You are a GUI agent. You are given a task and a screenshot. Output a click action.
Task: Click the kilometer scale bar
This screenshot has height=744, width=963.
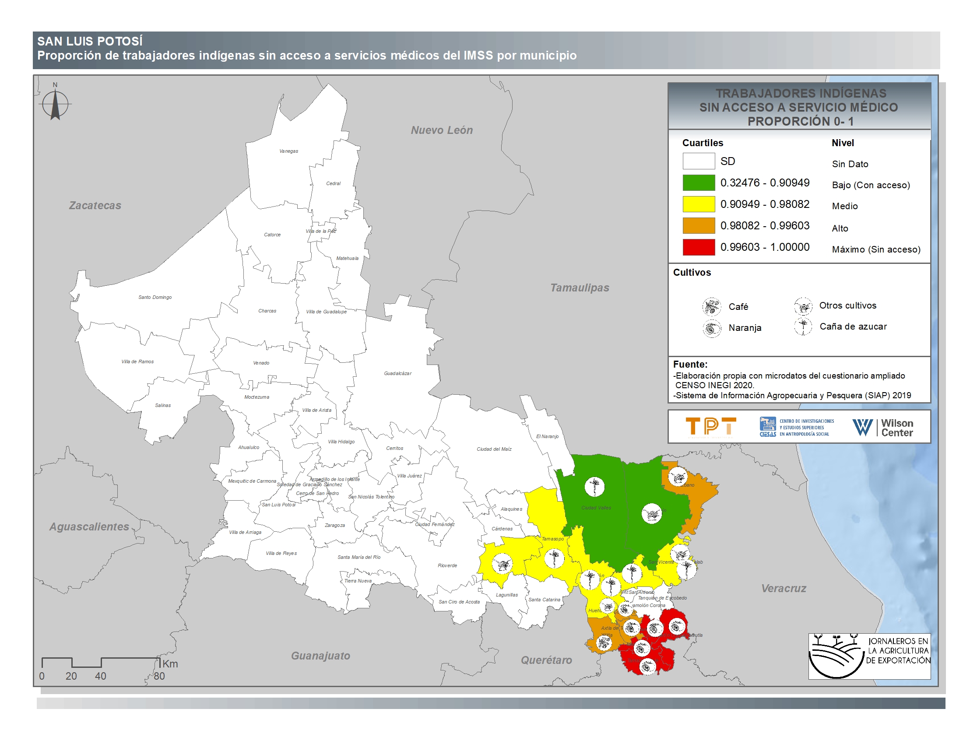point(100,662)
